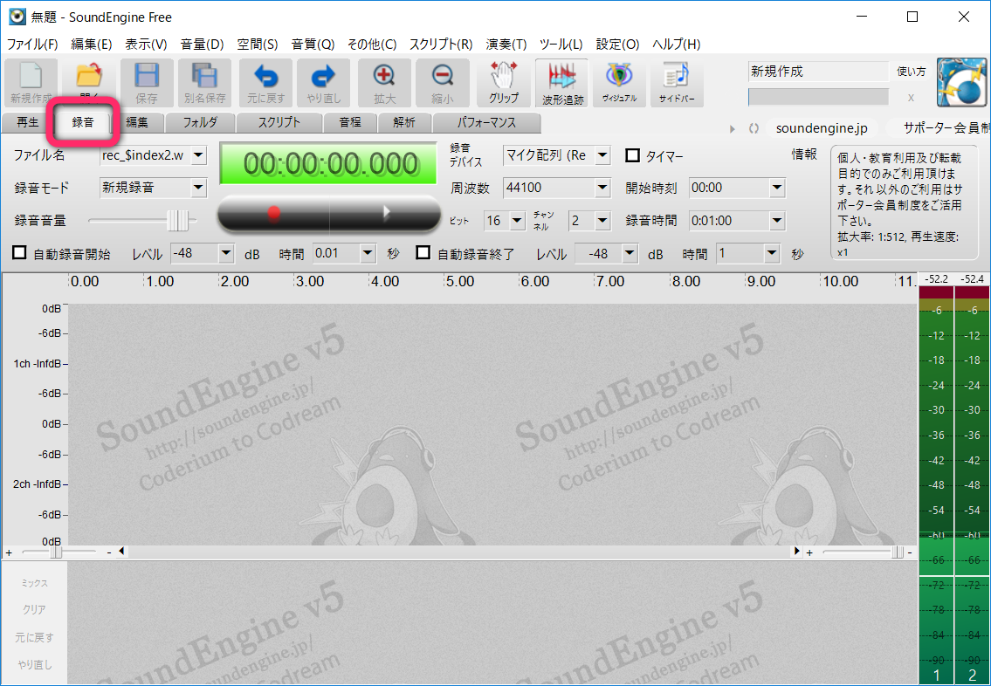Select the グリップ (grip) tool icon
The image size is (991, 686).
tap(503, 82)
